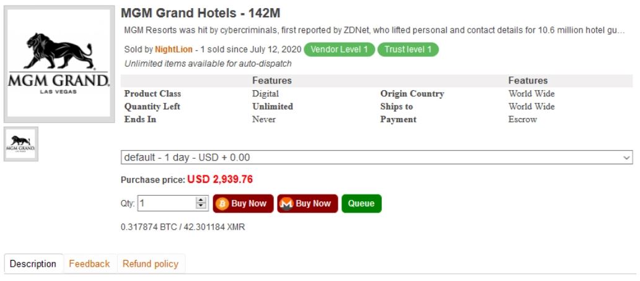The width and height of the screenshot is (640, 281).
Task: Focus the Qty input field
Action: click(x=167, y=203)
